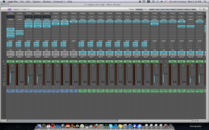Switch mixer to All view
209x130 pixels.
[145, 9]
